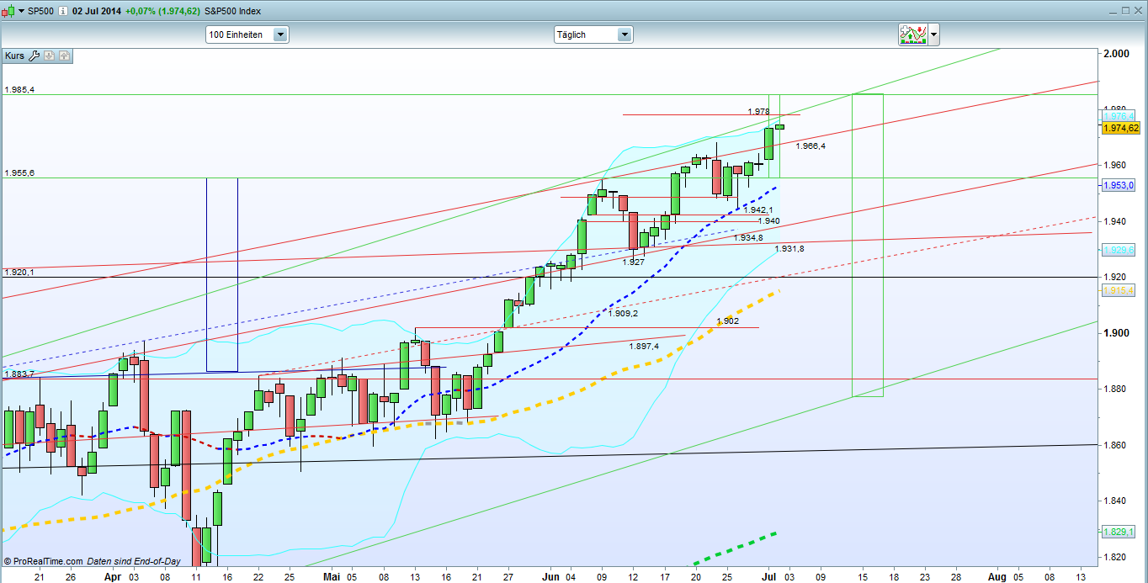The width and height of the screenshot is (1148, 583).
Task: Click the 1.985,4 horizontal line label
Action: coord(19,89)
